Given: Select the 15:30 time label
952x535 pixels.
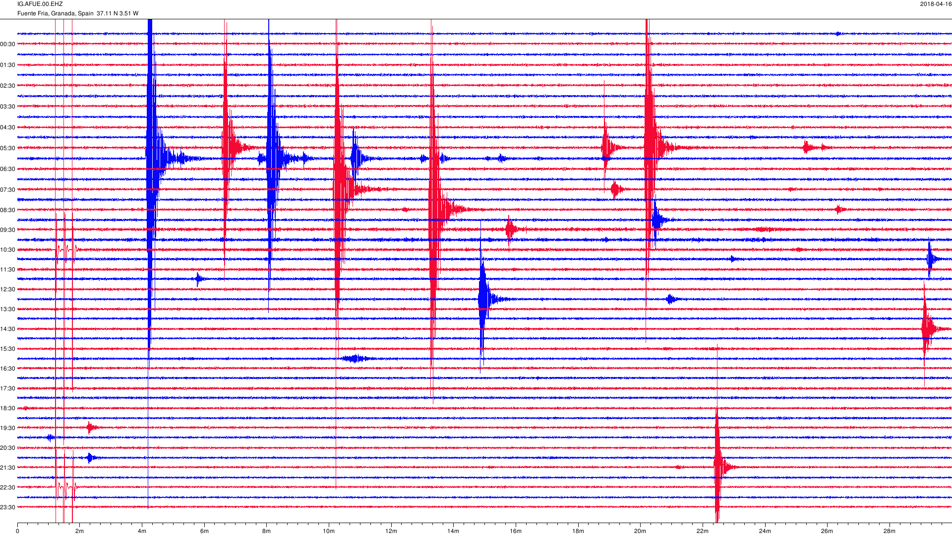Looking at the screenshot, I should 7,349.
